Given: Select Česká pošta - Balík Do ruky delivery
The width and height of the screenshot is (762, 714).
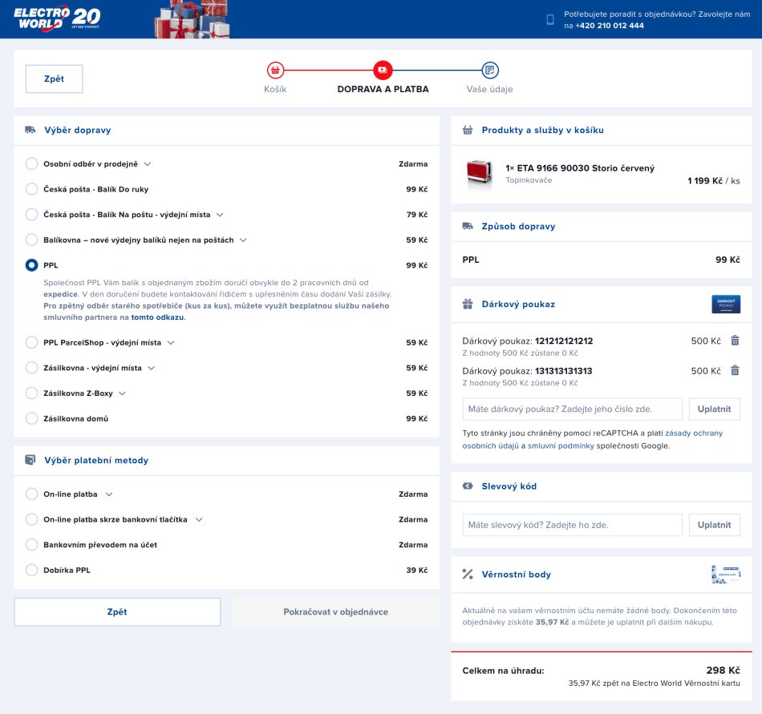Looking at the screenshot, I should pyautogui.click(x=32, y=189).
